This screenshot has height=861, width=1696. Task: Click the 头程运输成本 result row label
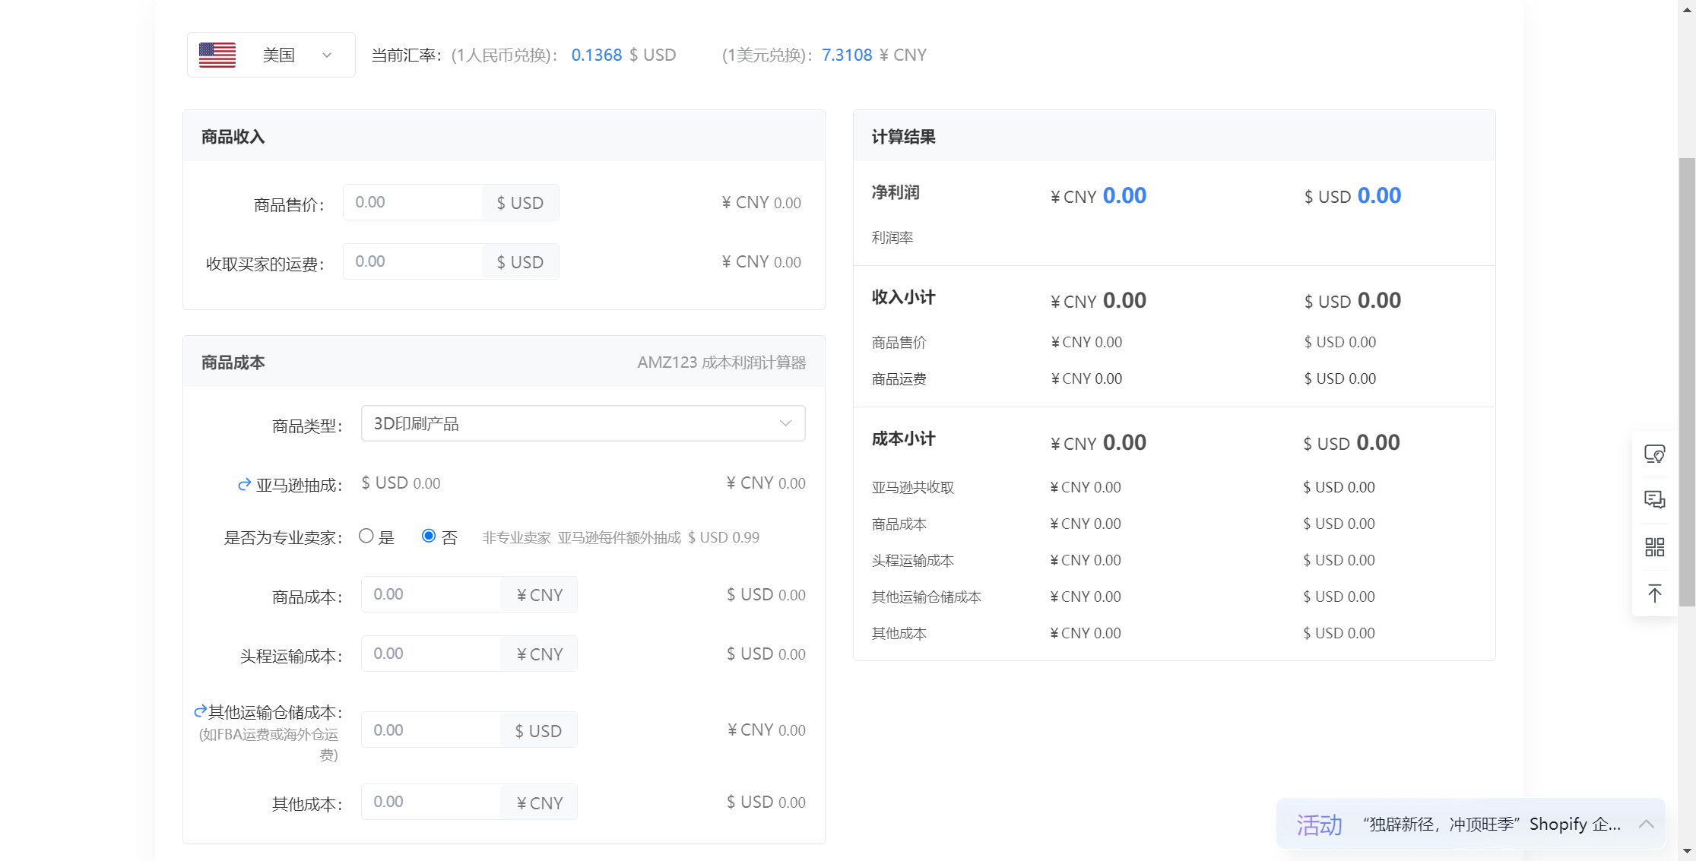[x=913, y=560]
